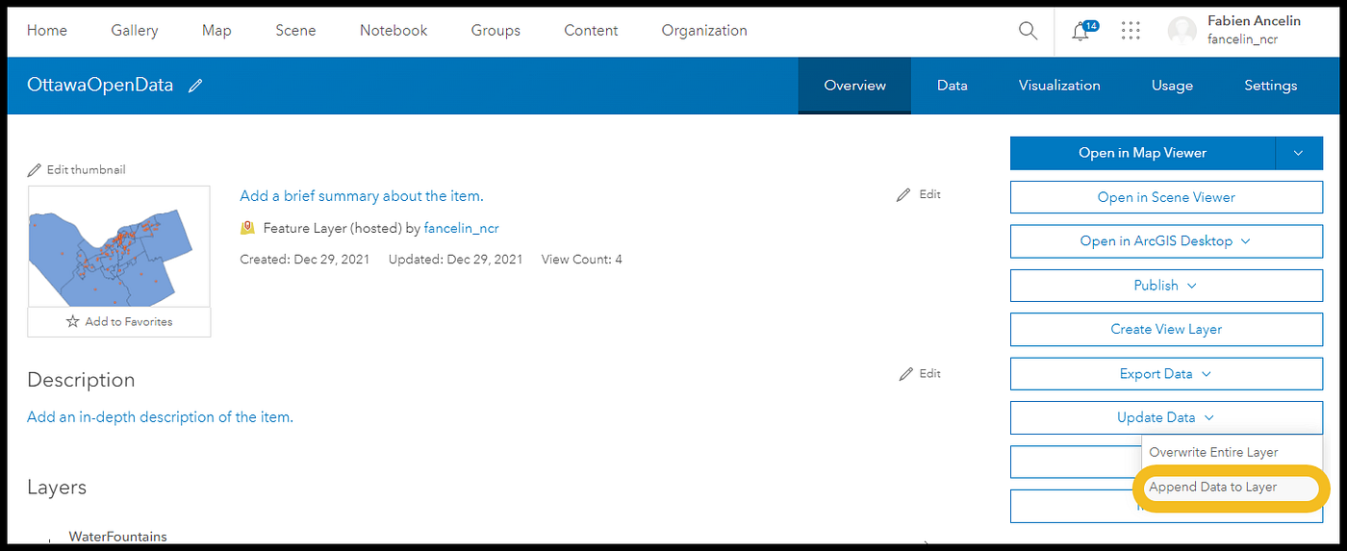This screenshot has width=1347, height=551.
Task: Open the Notebook menu item
Action: coord(394,31)
